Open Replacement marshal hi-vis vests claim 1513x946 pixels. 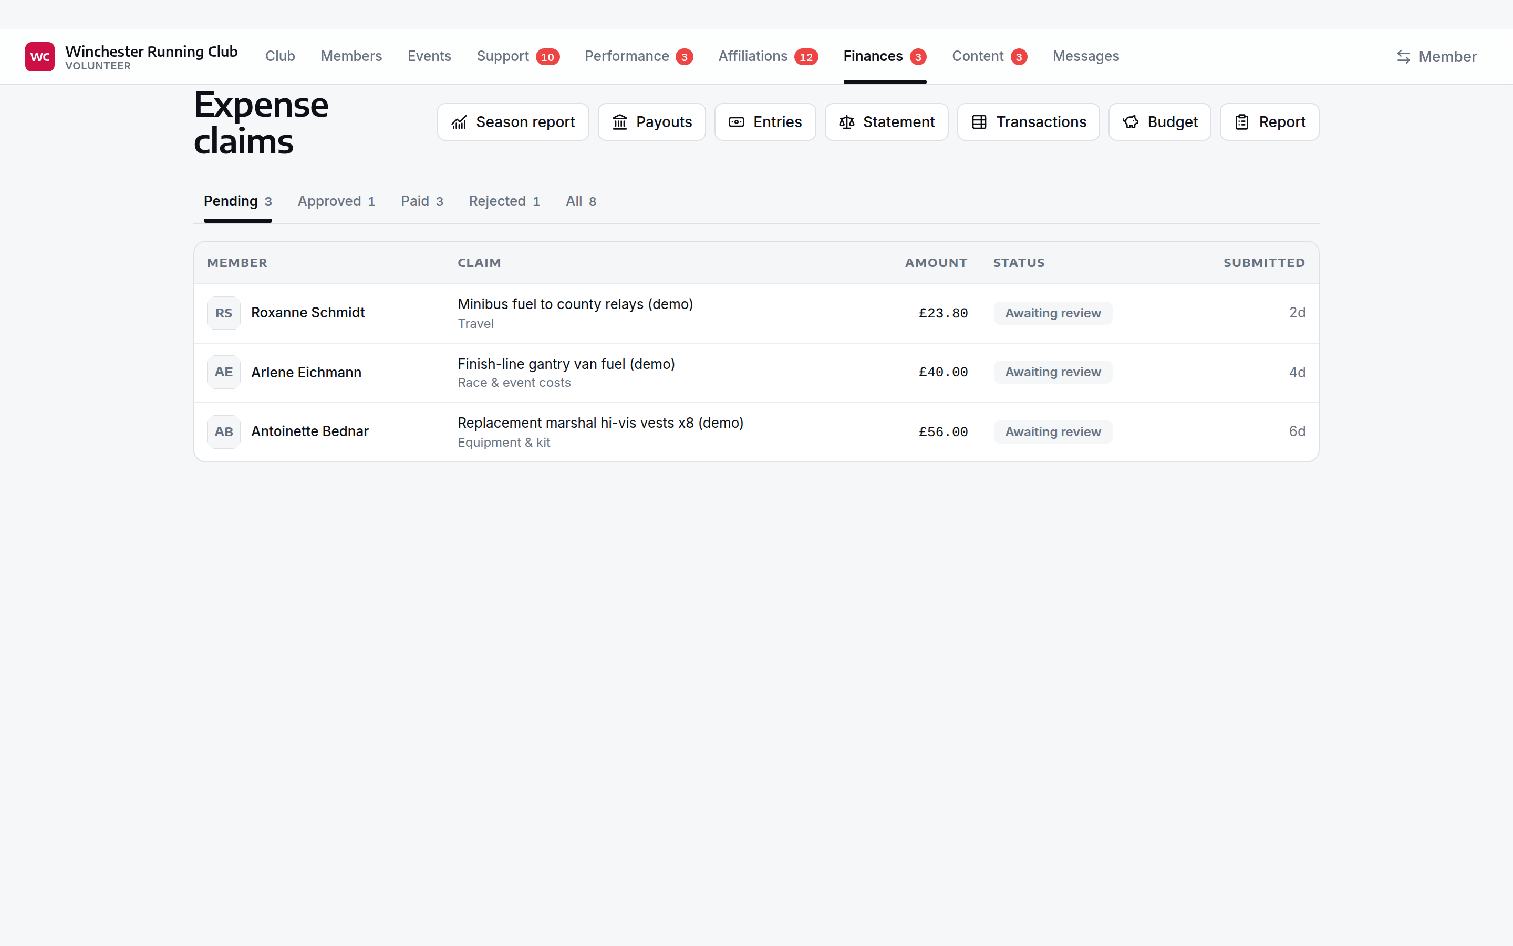(601, 423)
